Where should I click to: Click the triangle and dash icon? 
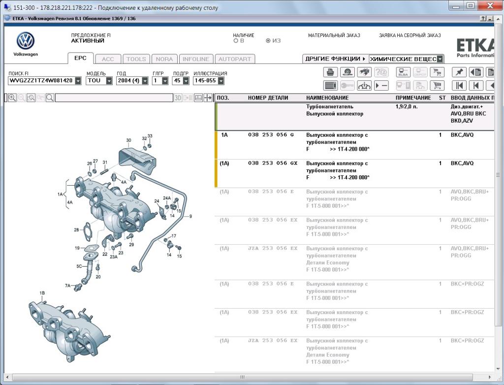click(381, 86)
